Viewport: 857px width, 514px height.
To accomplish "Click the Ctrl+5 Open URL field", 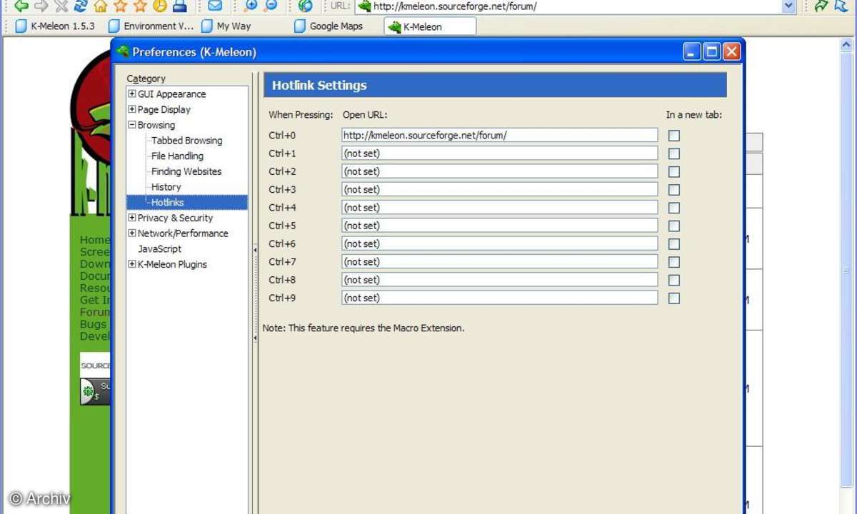I will coord(499,226).
